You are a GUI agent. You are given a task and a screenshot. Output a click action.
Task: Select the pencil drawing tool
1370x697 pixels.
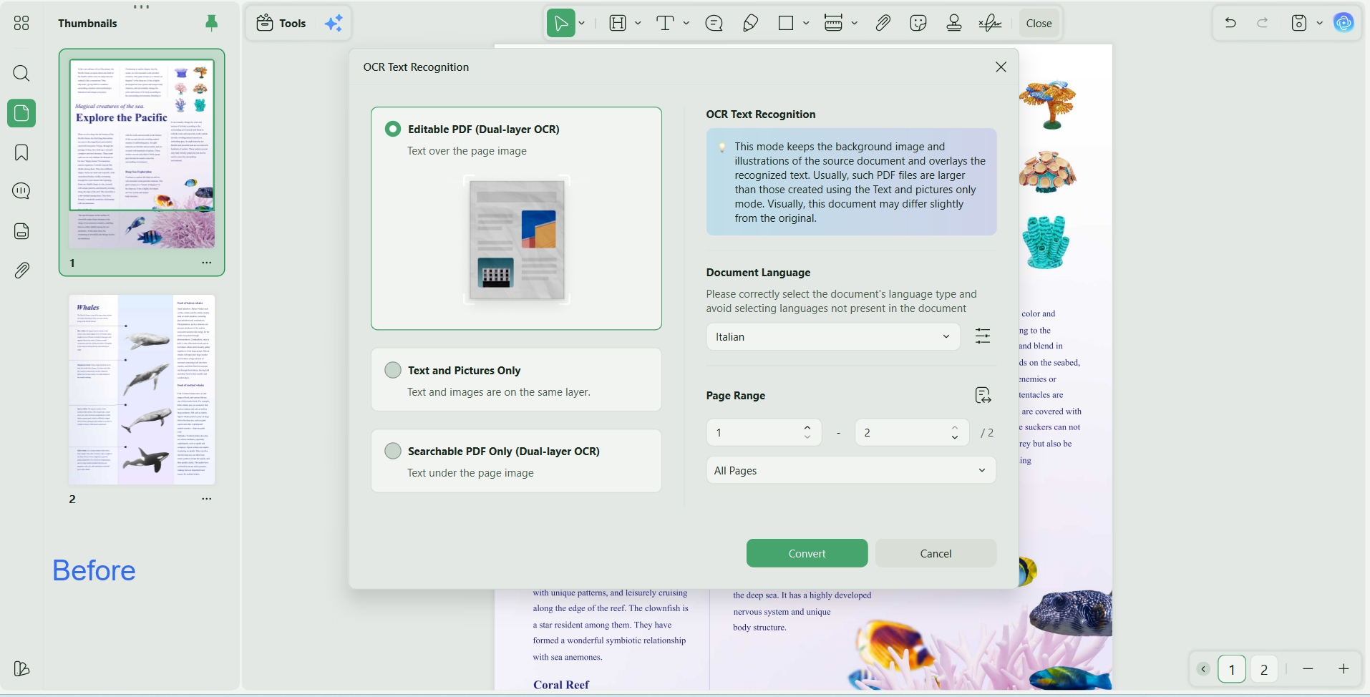pos(750,24)
